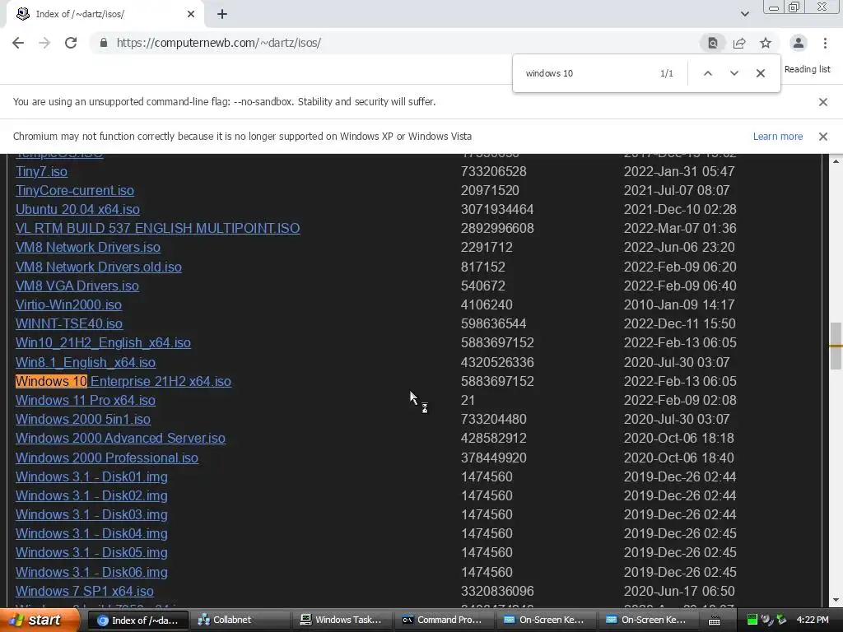The height and width of the screenshot is (632, 843).
Task: Download VM8 Network Drivers.old.iso
Action: click(x=99, y=267)
